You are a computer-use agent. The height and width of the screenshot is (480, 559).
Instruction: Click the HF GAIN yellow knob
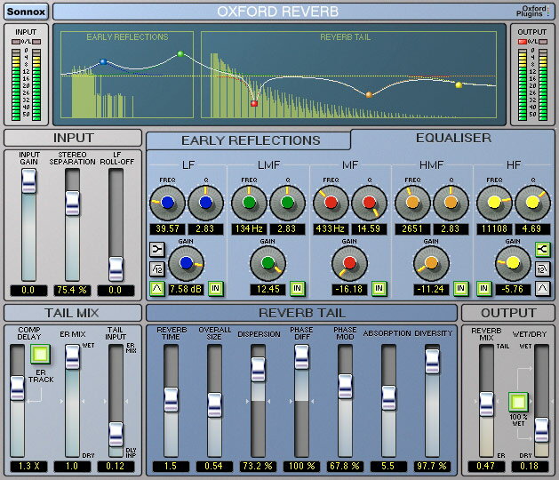click(513, 263)
